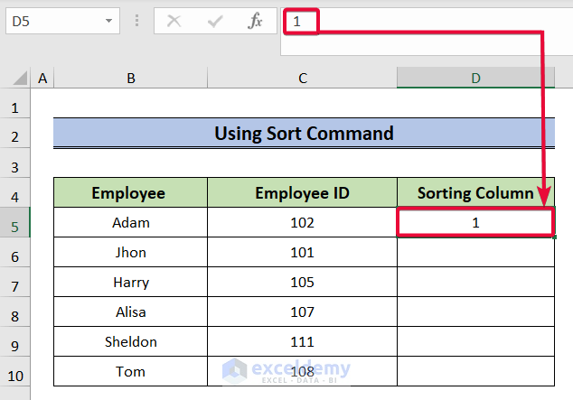
Task: Click the Insert Function fx icon
Action: tap(256, 21)
